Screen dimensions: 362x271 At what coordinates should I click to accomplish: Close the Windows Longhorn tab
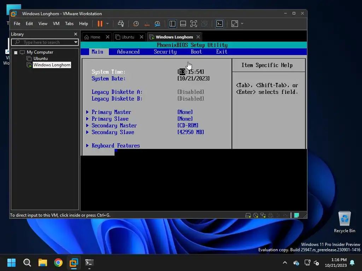pyautogui.click(x=198, y=37)
